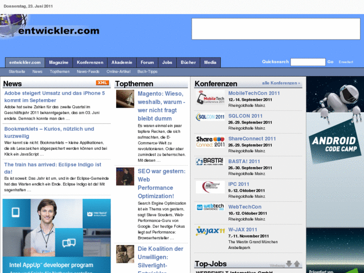This screenshot has height=273, width=364.
Task: Click the Go search button
Action: [330, 62]
